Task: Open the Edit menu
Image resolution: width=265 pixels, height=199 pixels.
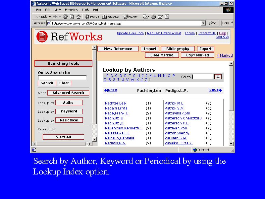Action: 47,10
